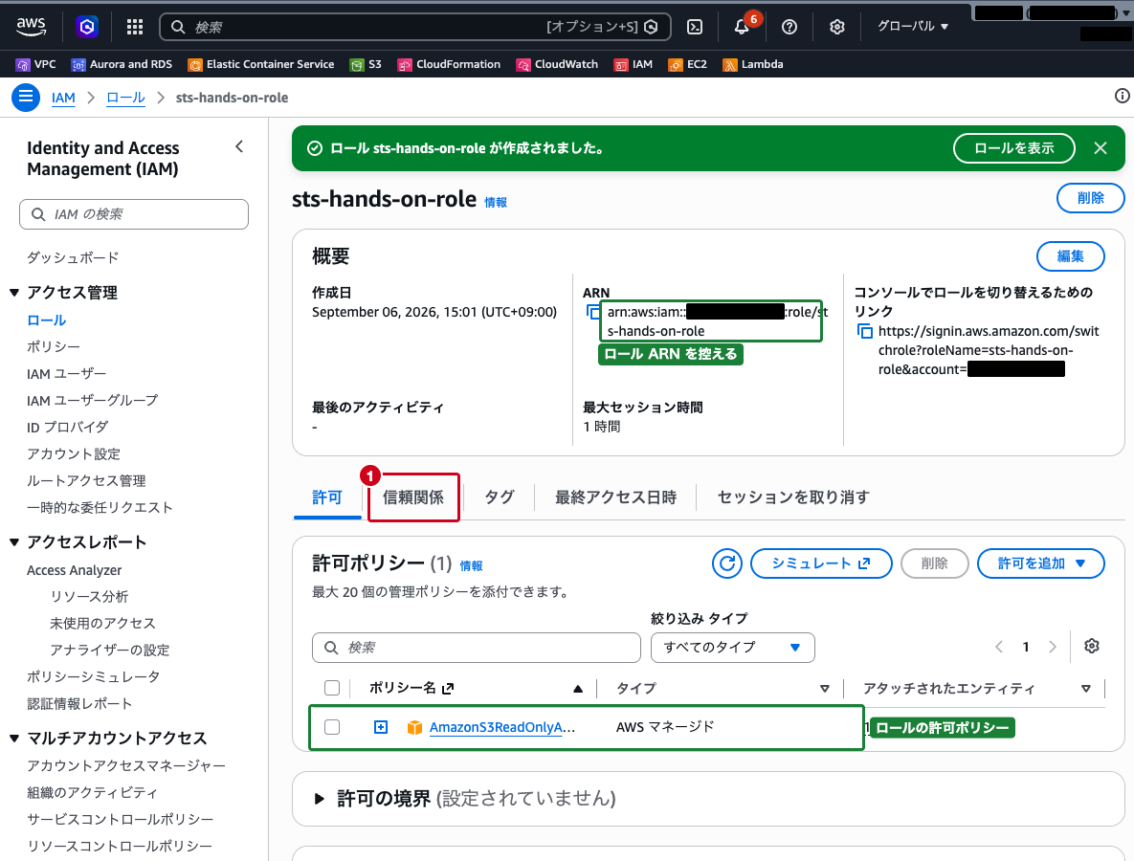Open the IAM breadcrumb link
Screen dimensions: 1134x861
[x=64, y=98]
